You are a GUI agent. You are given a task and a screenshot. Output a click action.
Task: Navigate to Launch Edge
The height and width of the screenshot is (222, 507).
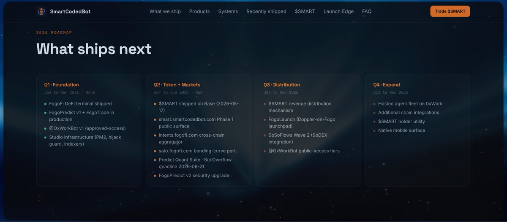point(338,11)
